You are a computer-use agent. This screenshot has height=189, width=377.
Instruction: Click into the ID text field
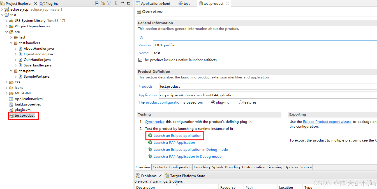(265, 37)
